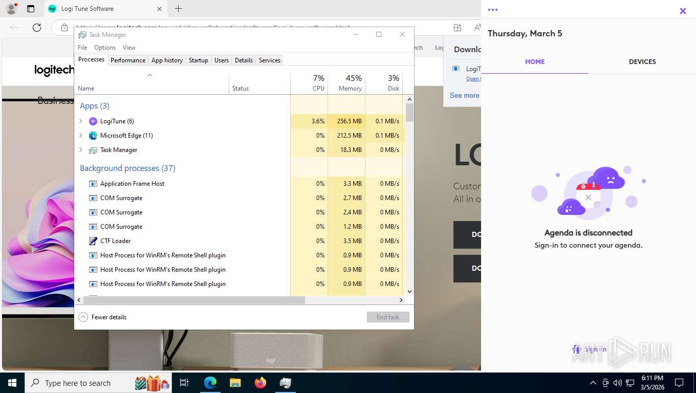The width and height of the screenshot is (696, 393).
Task: Click the horizontal scrollbar in Task Manager
Action: pos(194,300)
